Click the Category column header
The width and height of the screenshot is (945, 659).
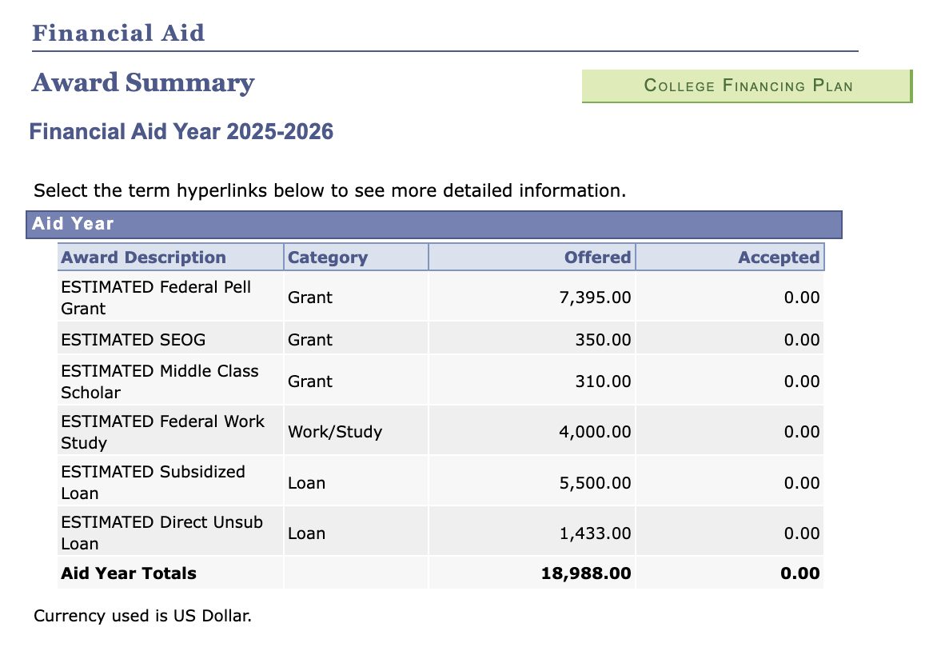[x=328, y=258]
